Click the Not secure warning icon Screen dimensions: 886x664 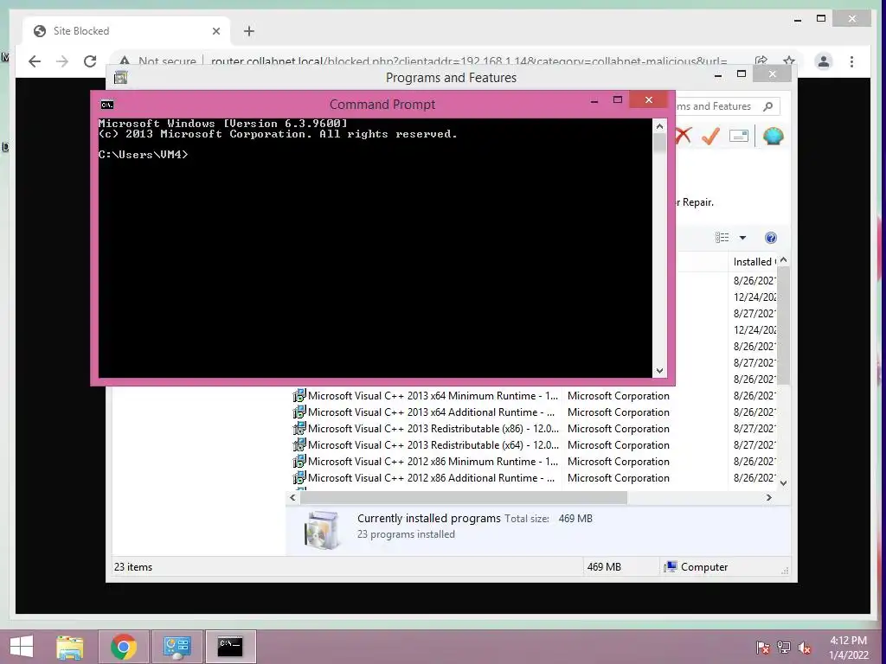coord(125,61)
